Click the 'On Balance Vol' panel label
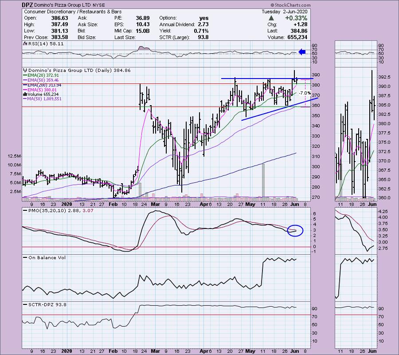 47,257
